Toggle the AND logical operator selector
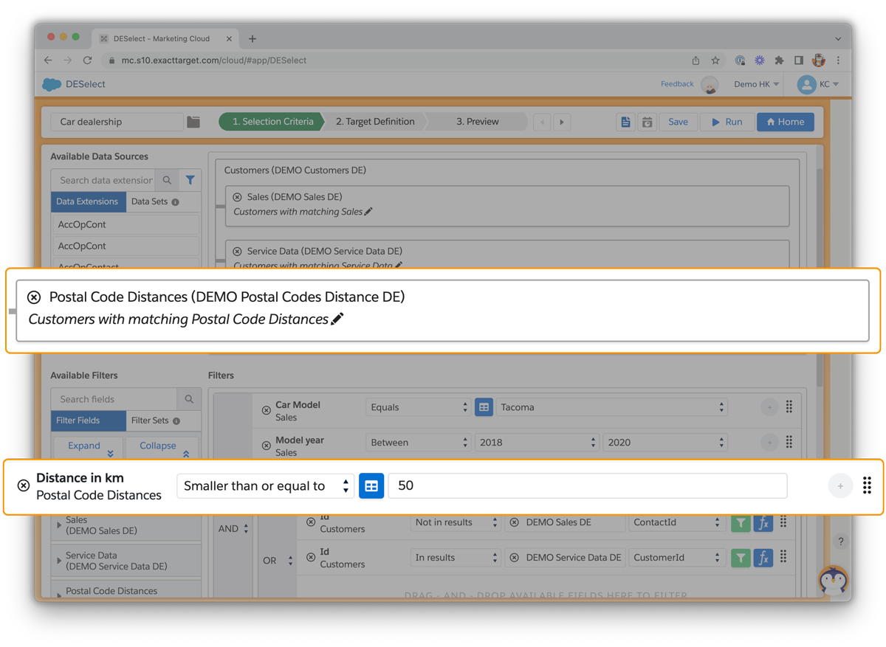 tap(233, 529)
